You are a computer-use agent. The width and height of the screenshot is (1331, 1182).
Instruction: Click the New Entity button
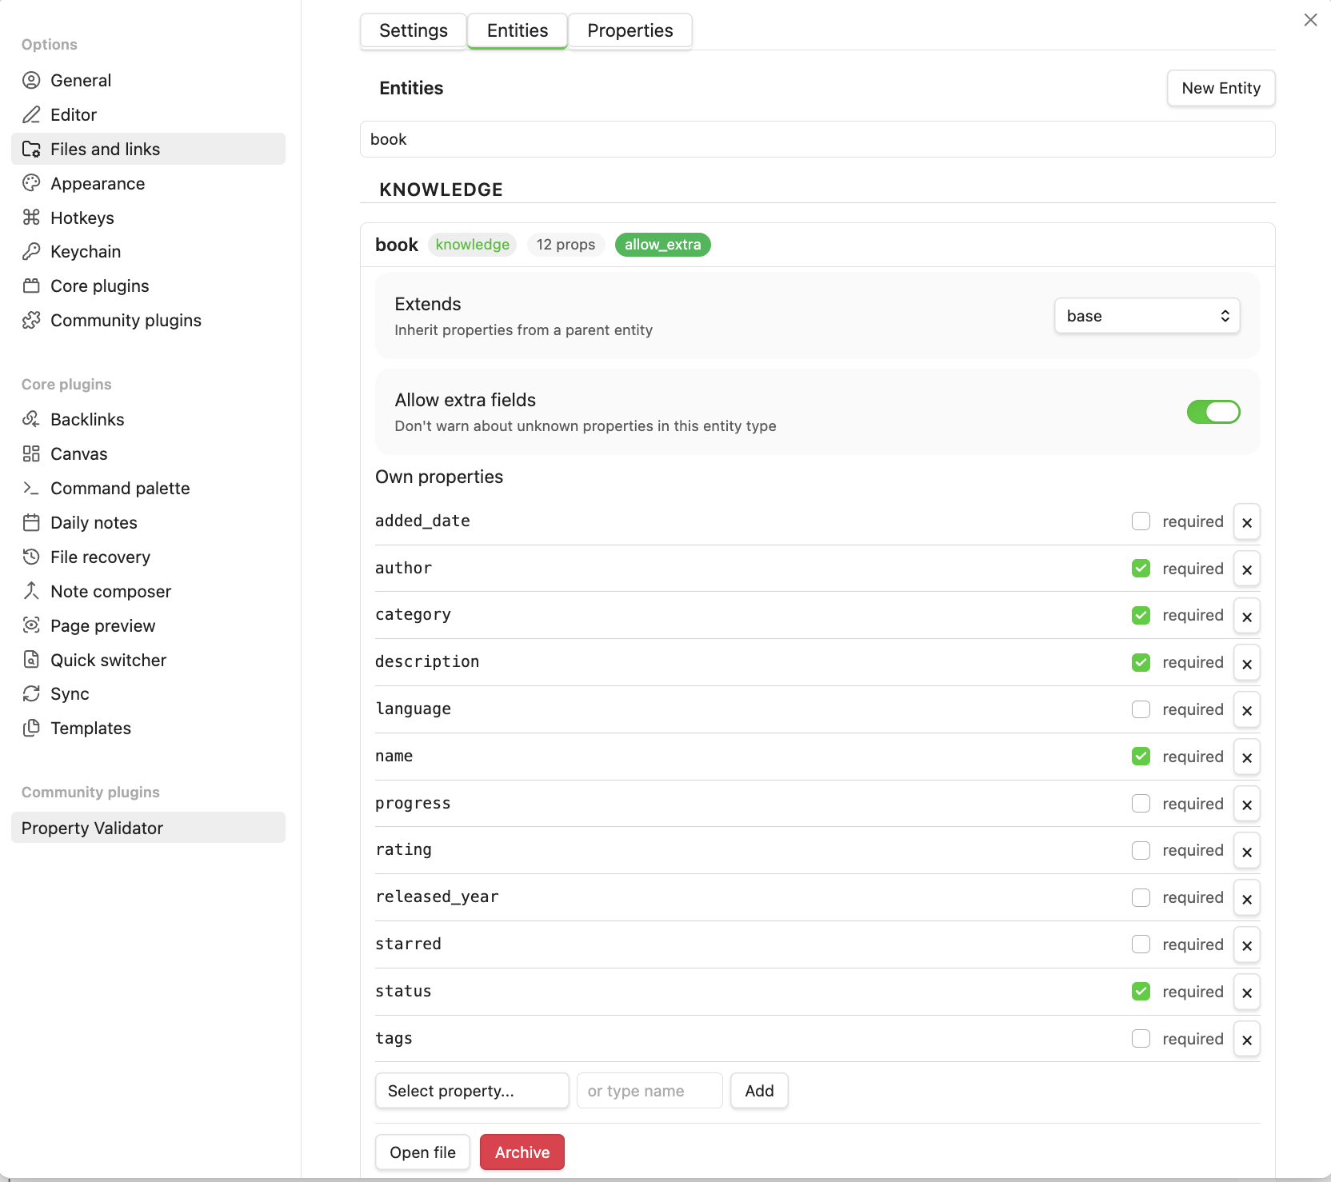pyautogui.click(x=1220, y=88)
